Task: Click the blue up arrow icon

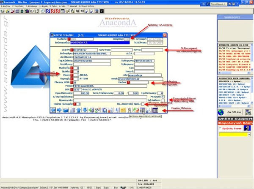Action: click(79, 110)
